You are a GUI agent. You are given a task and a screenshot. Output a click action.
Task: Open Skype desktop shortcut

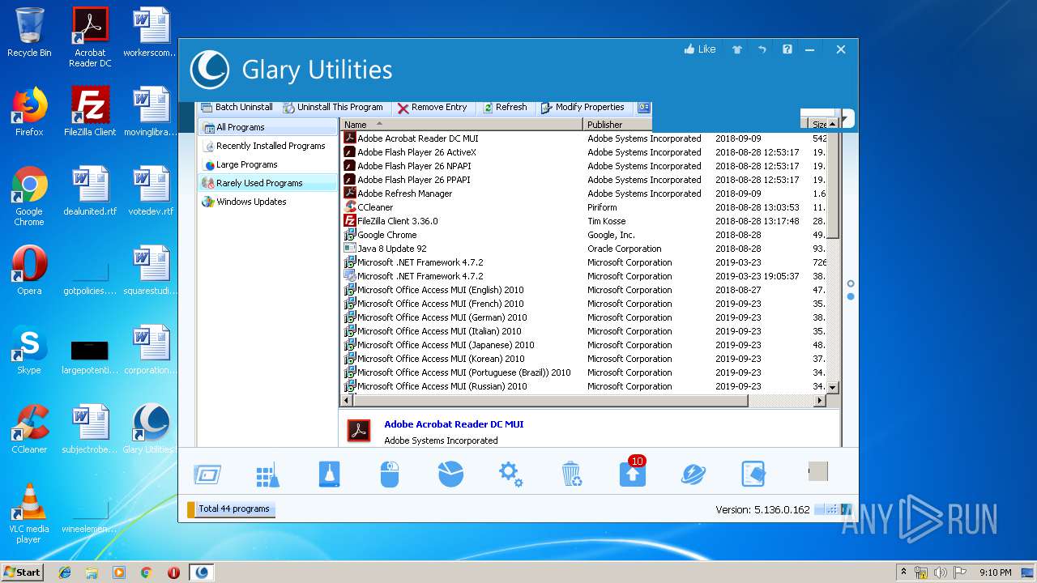click(x=29, y=350)
